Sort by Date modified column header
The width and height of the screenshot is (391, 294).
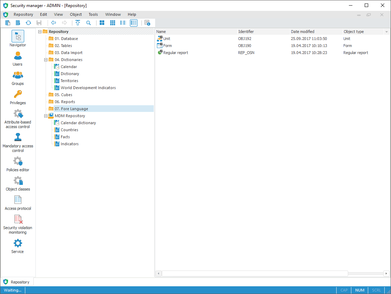coord(303,32)
